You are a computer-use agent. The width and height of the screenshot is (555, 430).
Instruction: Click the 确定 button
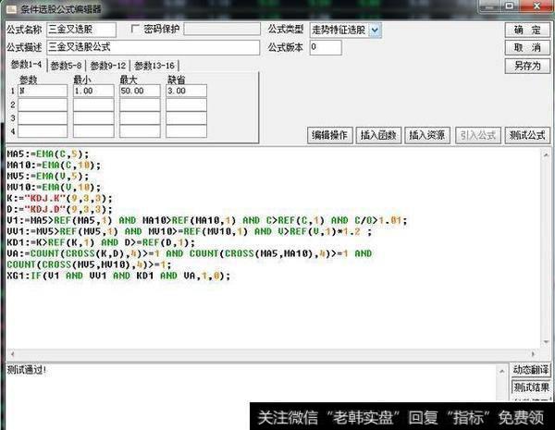pos(527,31)
